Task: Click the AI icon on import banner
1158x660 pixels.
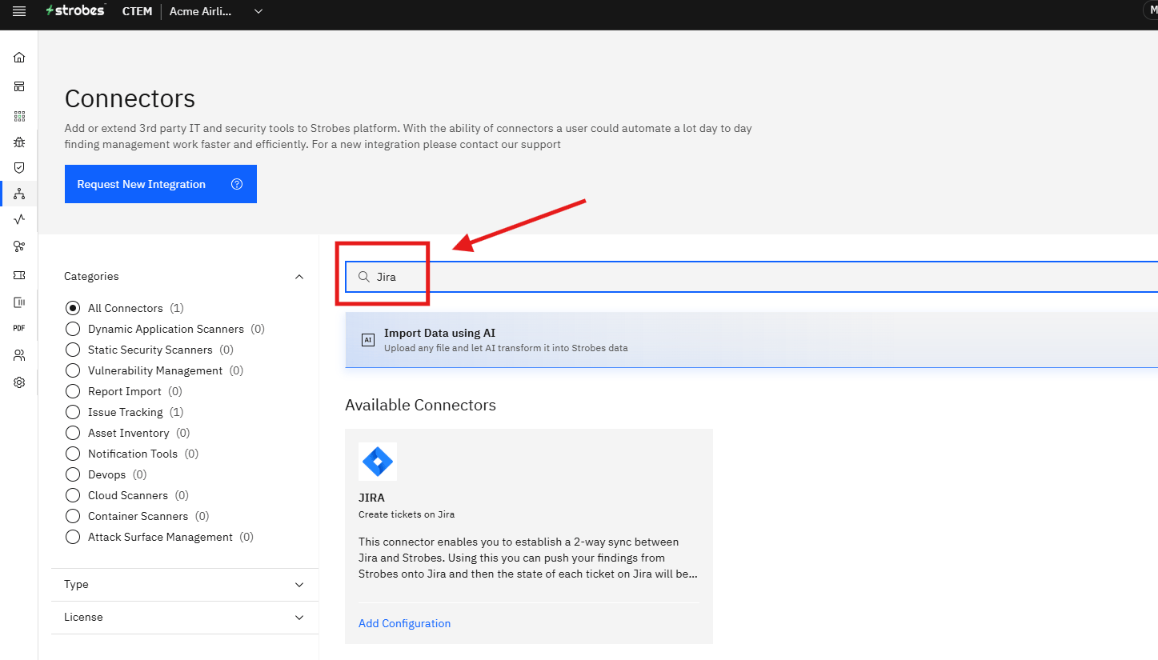Action: click(368, 340)
